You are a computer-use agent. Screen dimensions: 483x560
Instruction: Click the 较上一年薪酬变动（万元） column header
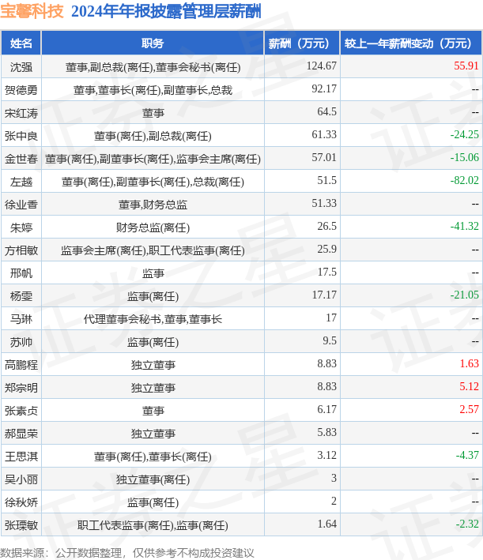(411, 43)
